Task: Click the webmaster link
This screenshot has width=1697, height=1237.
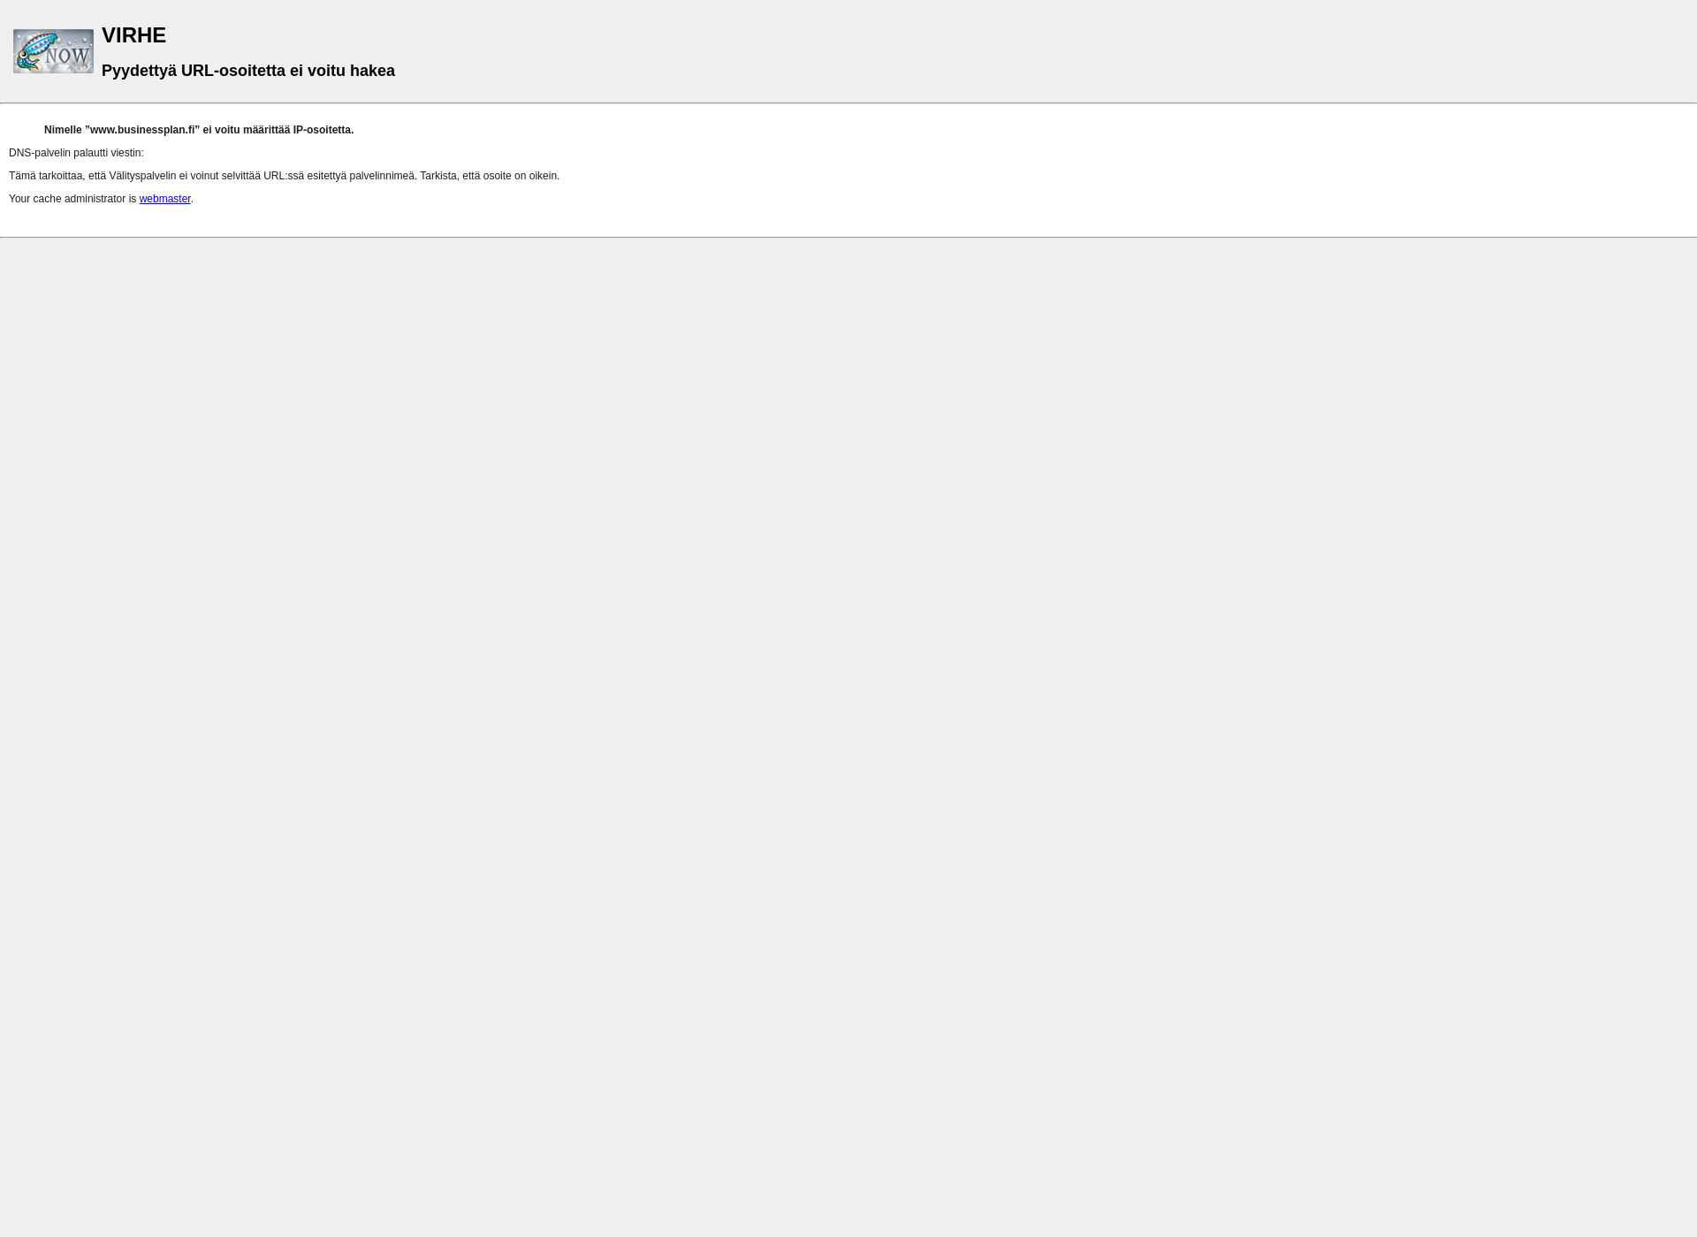Action: pyautogui.click(x=164, y=199)
